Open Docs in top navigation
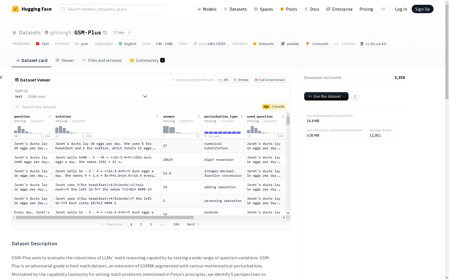Image resolution: width=449 pixels, height=280 pixels. point(312,9)
